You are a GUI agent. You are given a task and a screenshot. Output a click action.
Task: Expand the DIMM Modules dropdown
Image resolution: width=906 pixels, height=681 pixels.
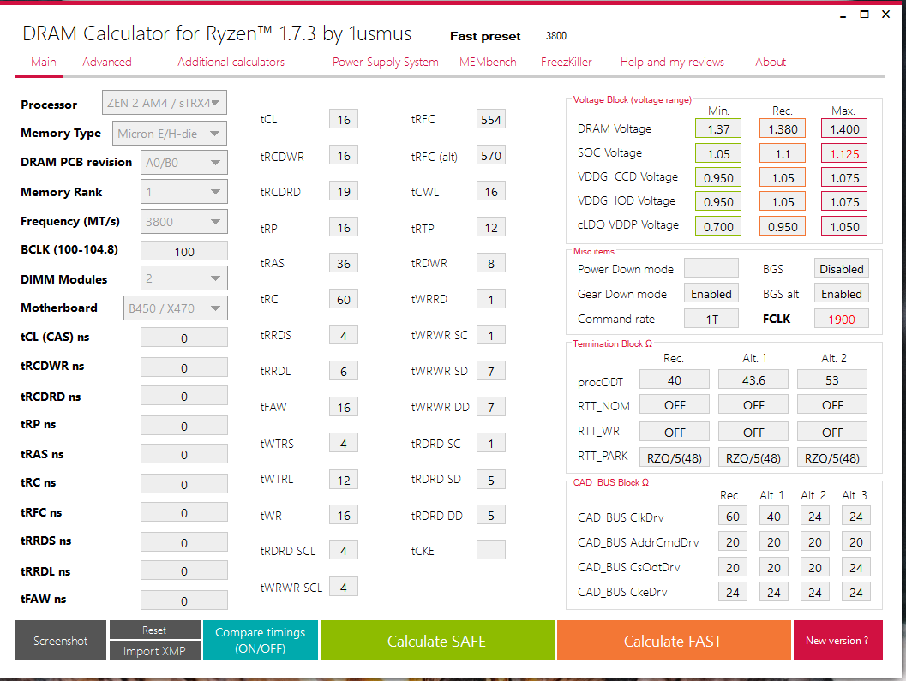(x=183, y=278)
